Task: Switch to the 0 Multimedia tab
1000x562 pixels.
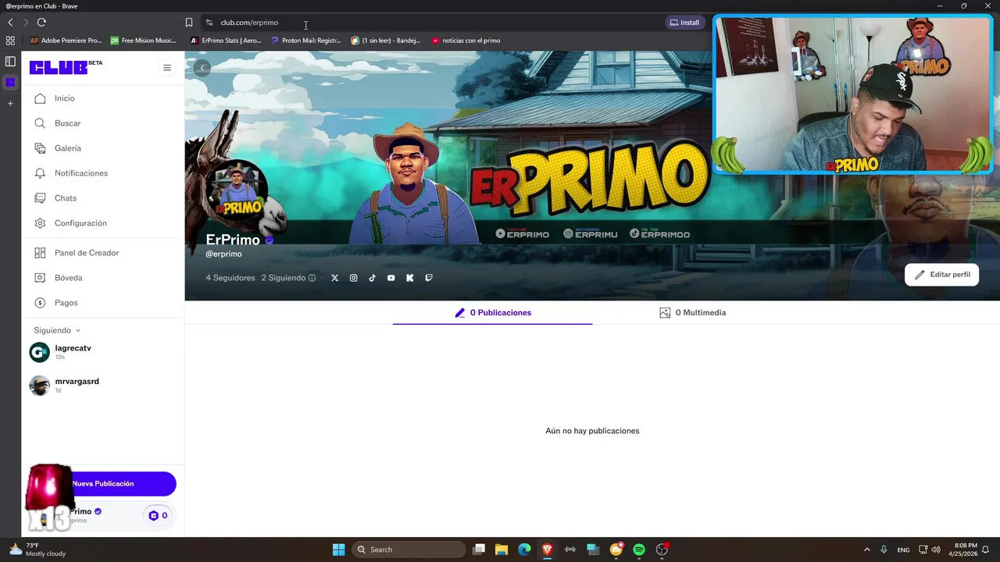Action: pos(692,313)
